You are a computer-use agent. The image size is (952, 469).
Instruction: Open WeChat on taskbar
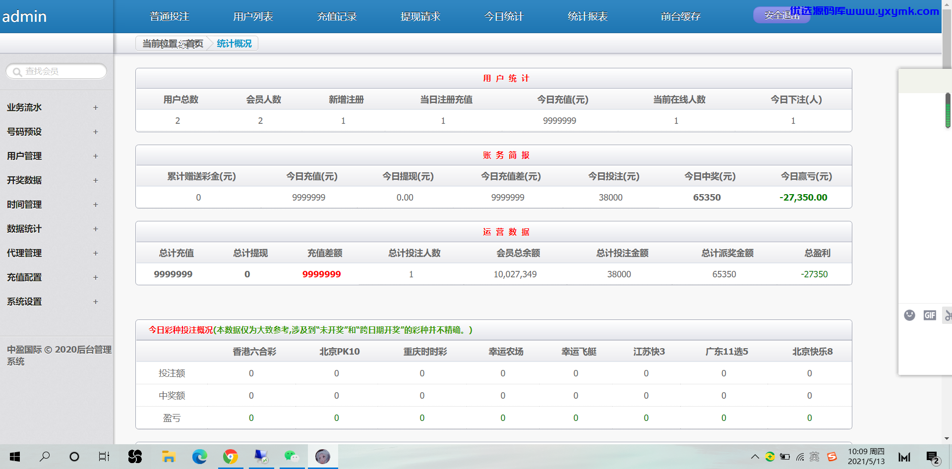coord(292,457)
